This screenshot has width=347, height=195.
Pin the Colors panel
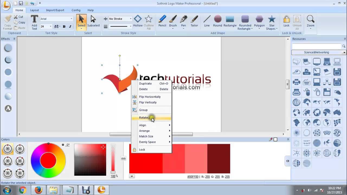pyautogui.click(x=288, y=139)
